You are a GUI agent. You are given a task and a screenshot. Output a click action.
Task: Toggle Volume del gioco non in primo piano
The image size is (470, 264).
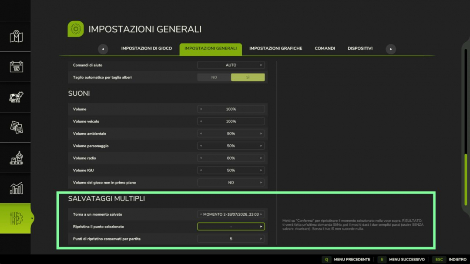(x=231, y=183)
